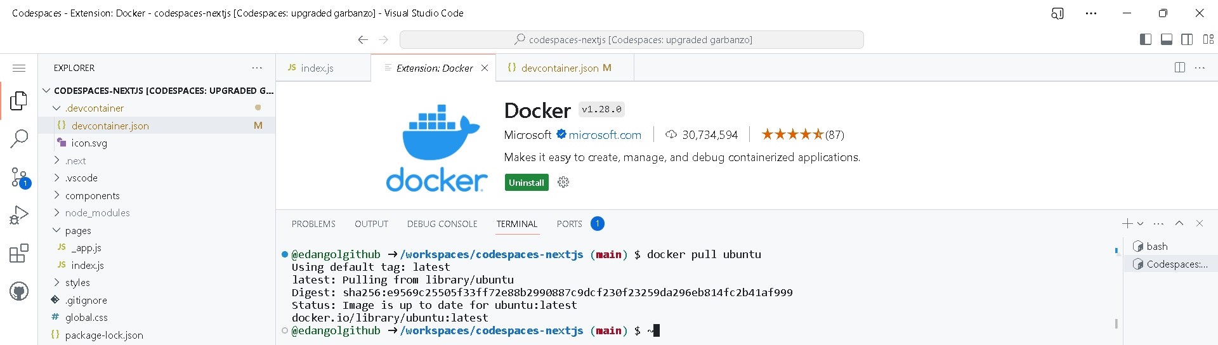Open devcontainer.json in explorer tree
This screenshot has width=1218, height=345.
tap(157, 126)
